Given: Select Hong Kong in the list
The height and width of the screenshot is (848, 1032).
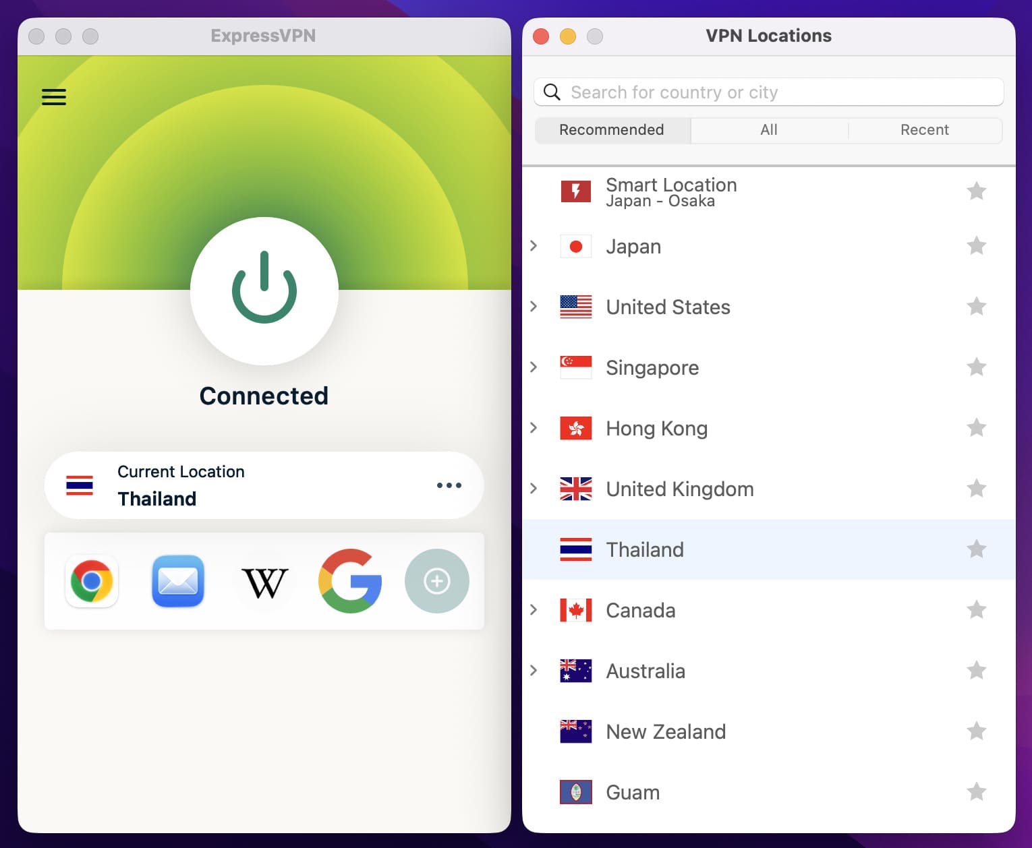Looking at the screenshot, I should point(769,428).
